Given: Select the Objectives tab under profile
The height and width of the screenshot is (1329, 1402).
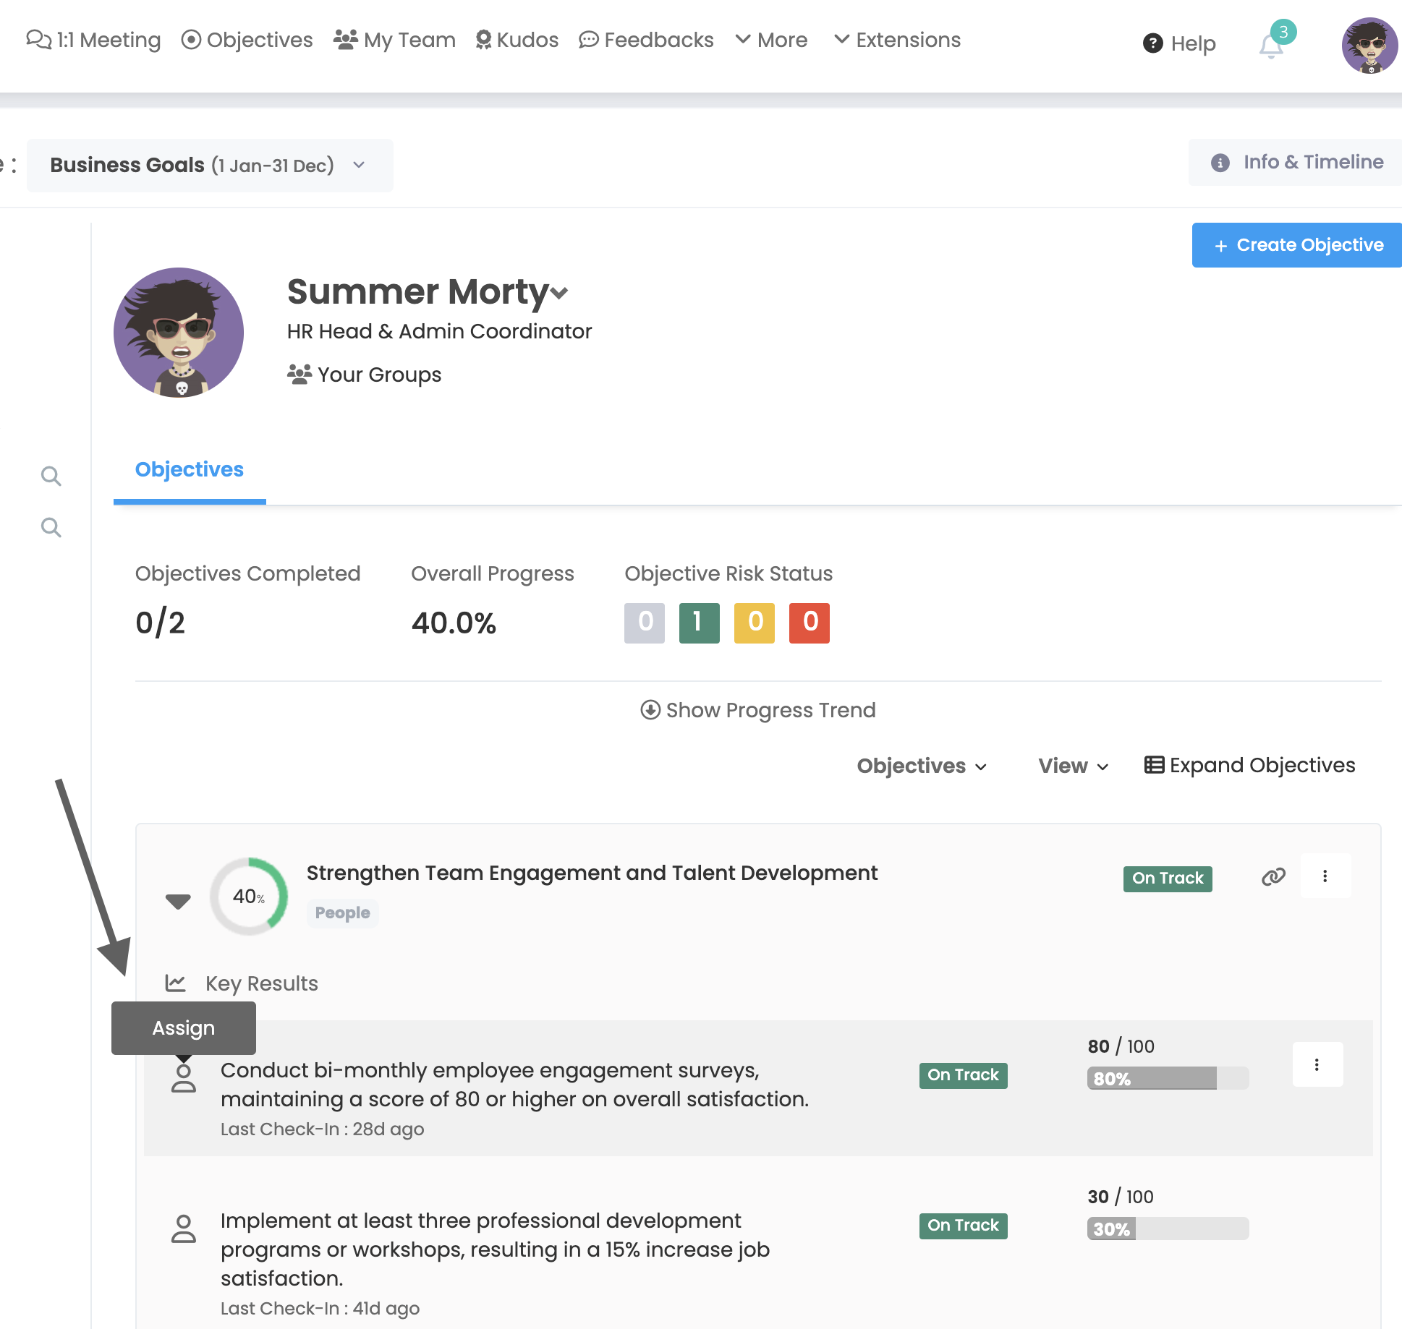Looking at the screenshot, I should click(x=190, y=470).
